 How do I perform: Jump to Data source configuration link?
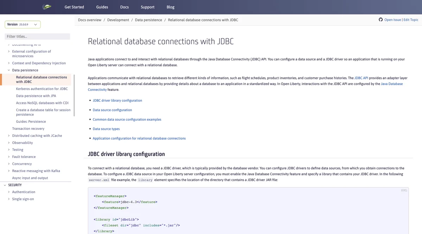pyautogui.click(x=112, y=110)
